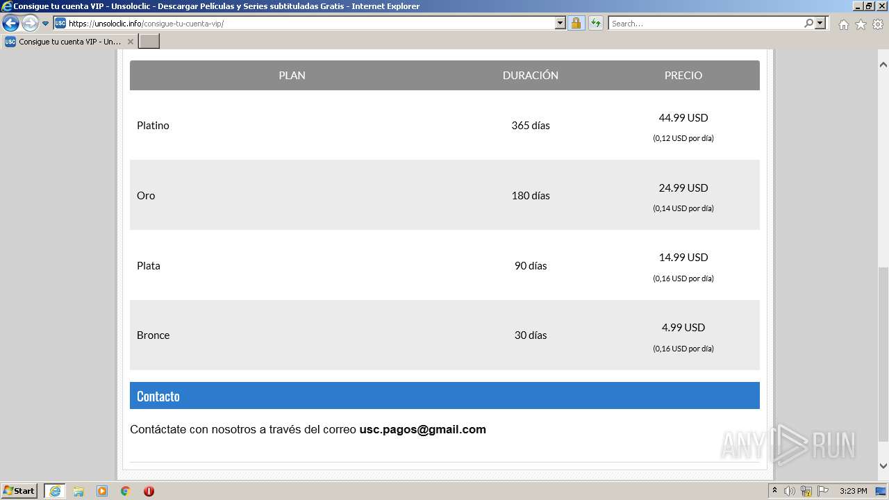Viewport: 889px width, 500px height.
Task: Open the recent pages dropdown arrow
Action: 46,24
